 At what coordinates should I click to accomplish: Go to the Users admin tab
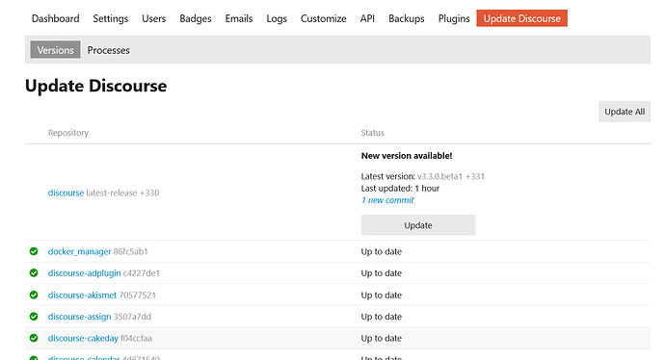click(154, 18)
